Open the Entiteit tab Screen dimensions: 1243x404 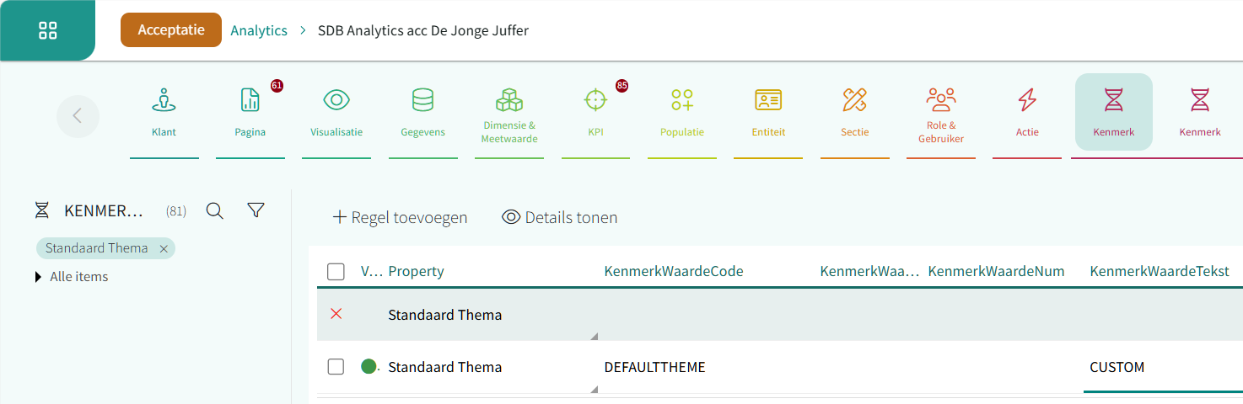pyautogui.click(x=768, y=114)
